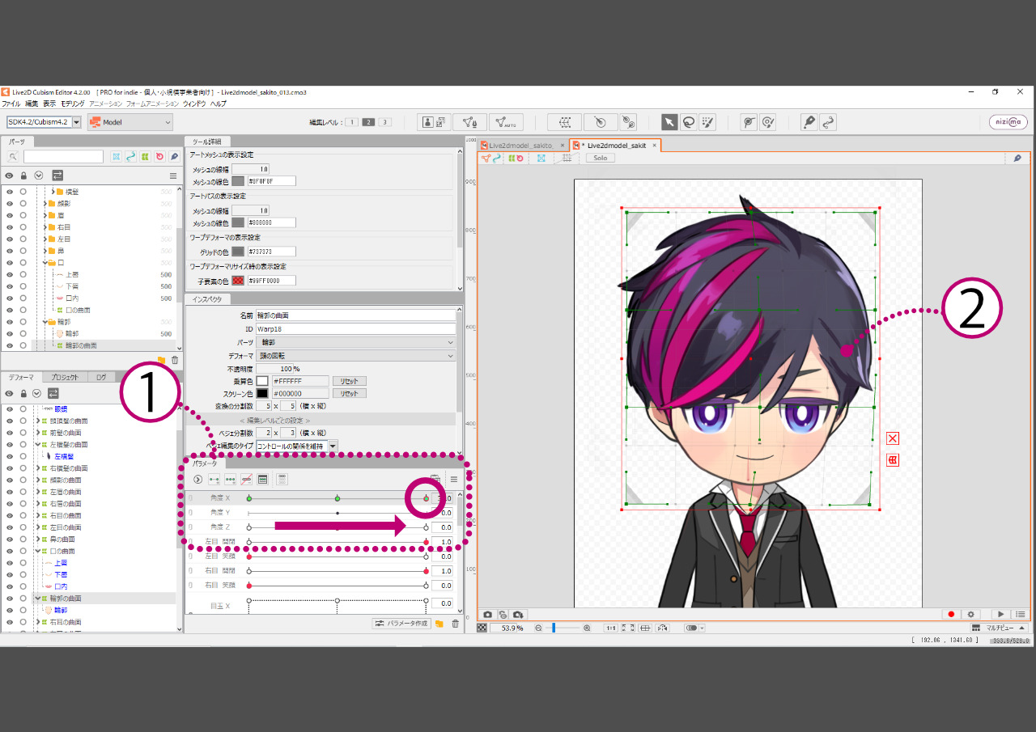Click the 子要素の色 red color swatch
Screen dimensions: 1036x732
click(x=238, y=281)
